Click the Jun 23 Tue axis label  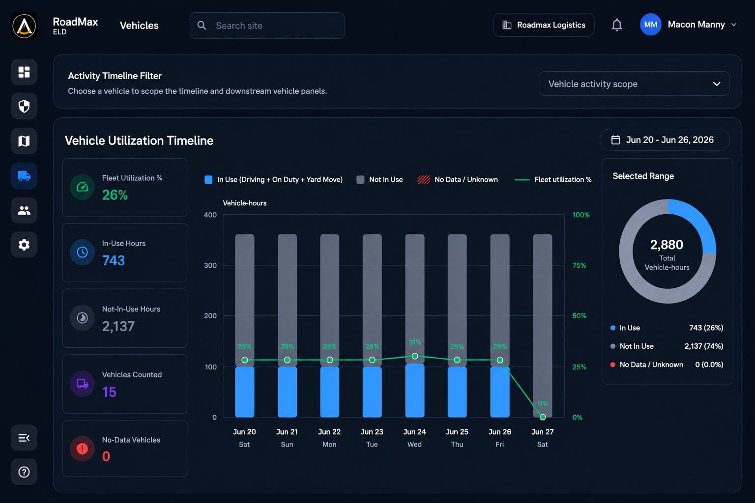tap(372, 438)
